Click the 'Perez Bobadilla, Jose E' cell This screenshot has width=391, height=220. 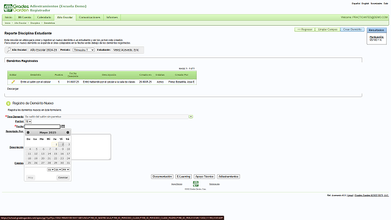click(181, 82)
